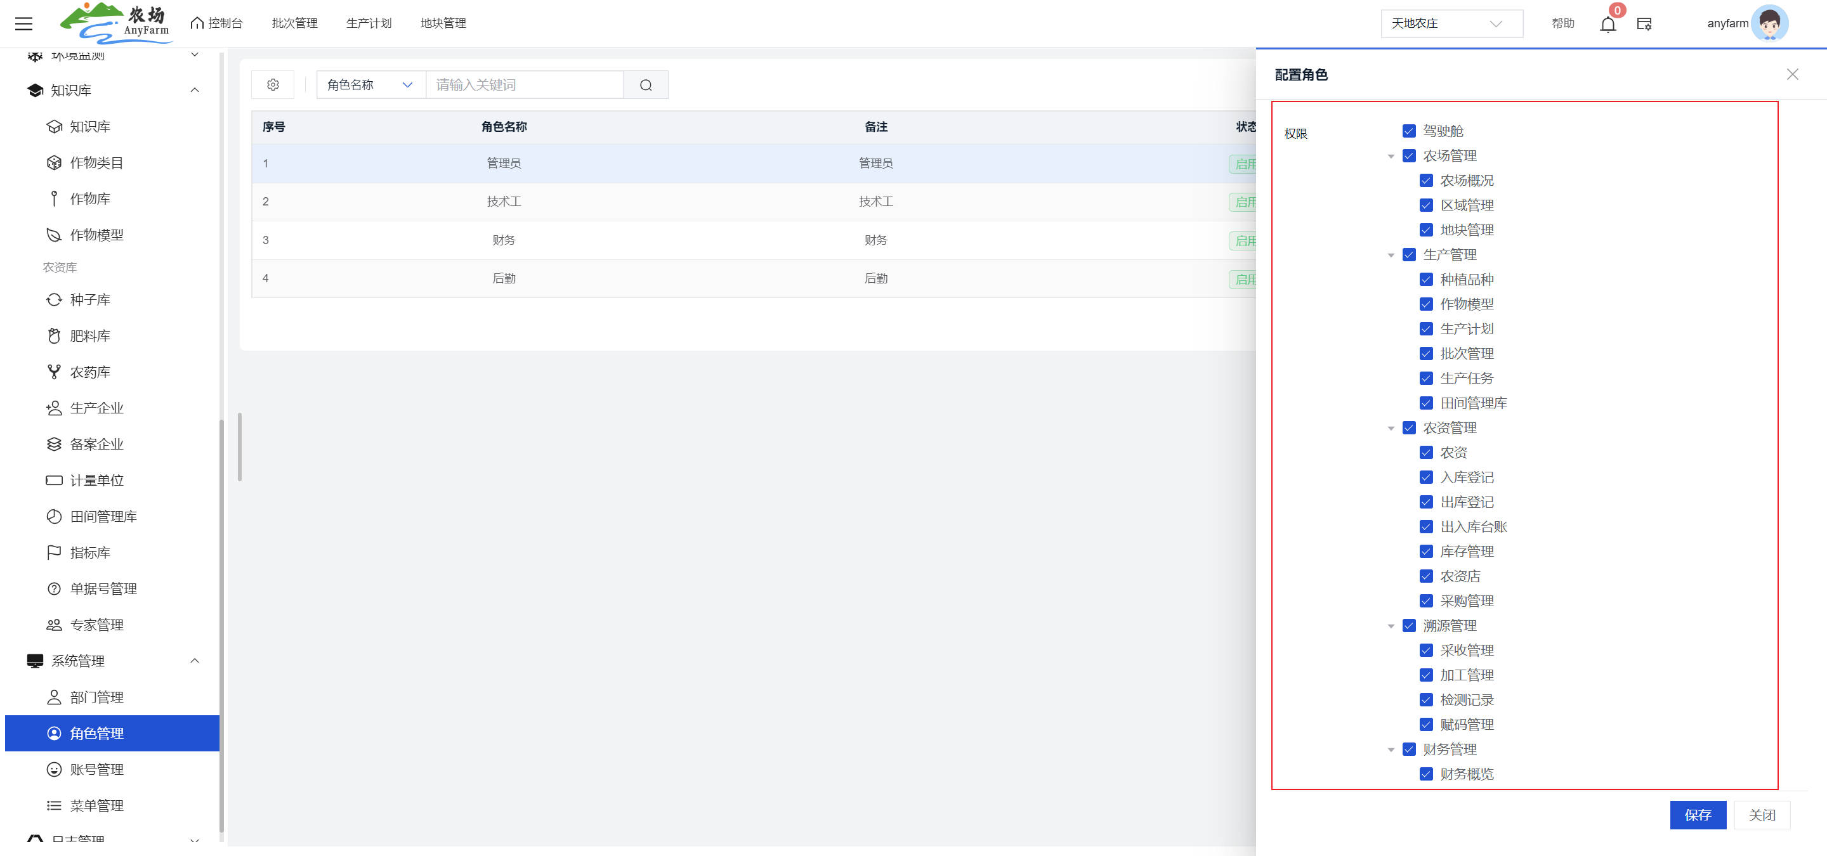This screenshot has width=1827, height=856.
Task: Toggle the 区域管理 checkbox
Action: click(x=1426, y=205)
